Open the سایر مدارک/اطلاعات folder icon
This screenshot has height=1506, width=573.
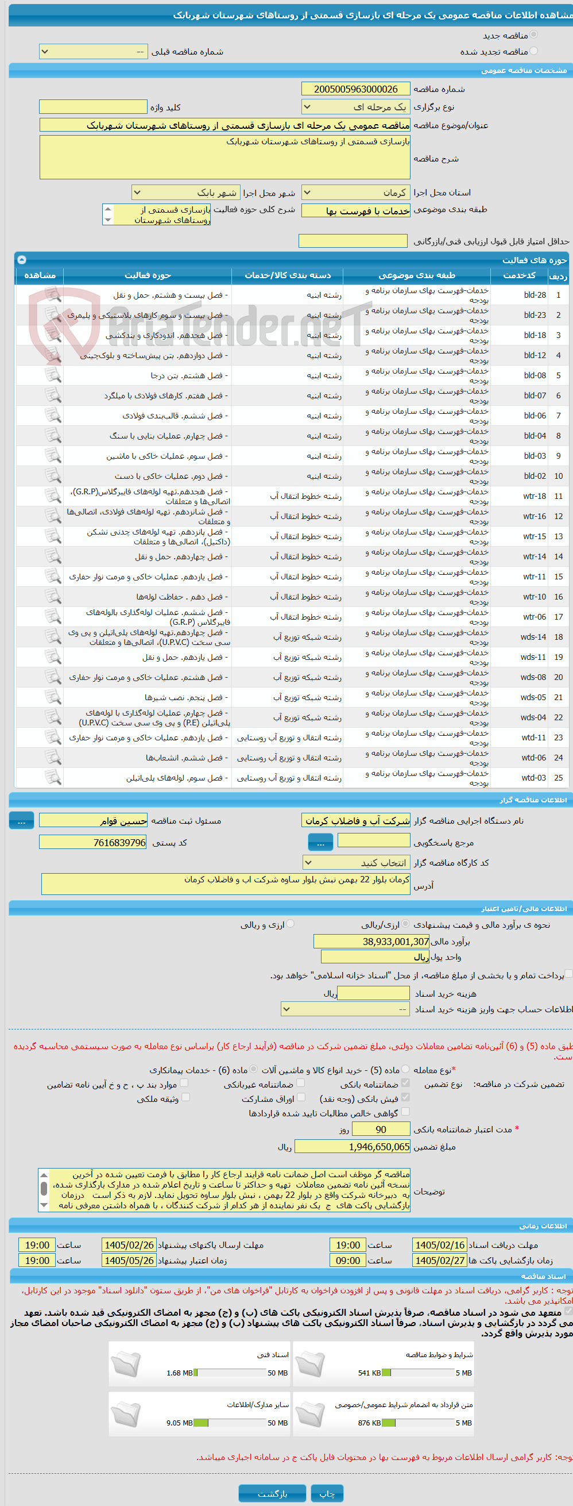[x=126, y=1414]
